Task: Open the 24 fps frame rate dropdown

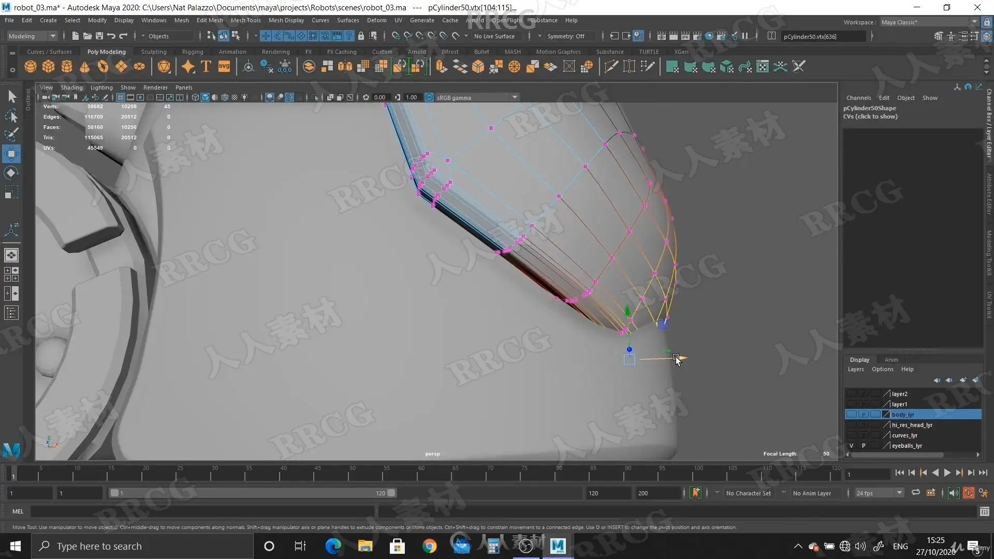Action: [899, 493]
